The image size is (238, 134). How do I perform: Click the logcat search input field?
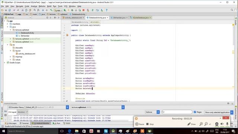[x=177, y=112]
